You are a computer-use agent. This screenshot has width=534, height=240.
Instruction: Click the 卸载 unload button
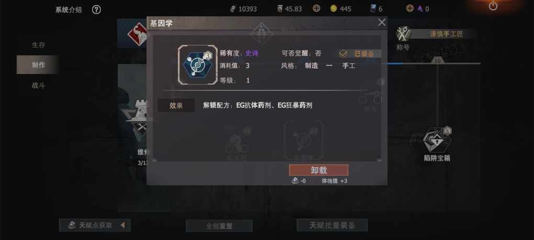(x=319, y=170)
